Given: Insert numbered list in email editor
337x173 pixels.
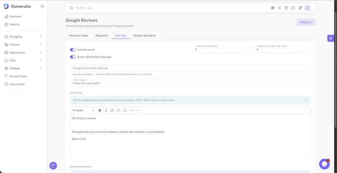Looking at the screenshot, I should click(125, 111).
